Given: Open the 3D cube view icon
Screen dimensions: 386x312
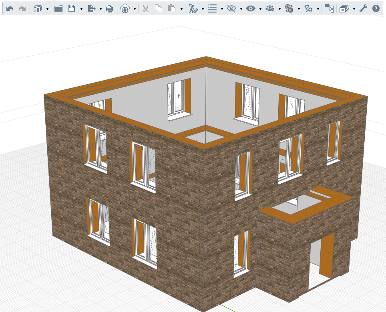Looking at the screenshot, I should coord(37,9).
